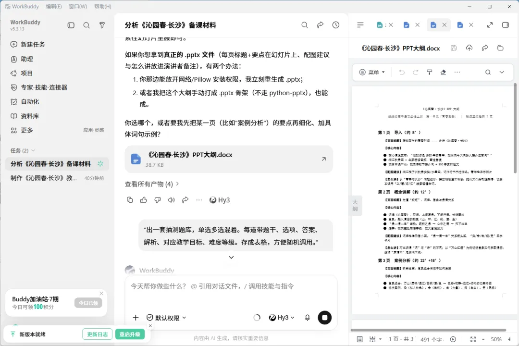Expand the preview panel to fullscreen
The height and width of the screenshot is (346, 519).
490,25
